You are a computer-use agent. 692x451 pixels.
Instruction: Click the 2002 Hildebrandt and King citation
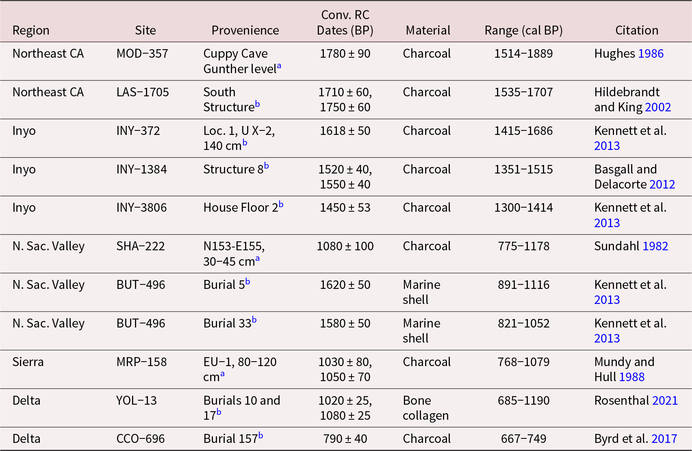coord(657,107)
